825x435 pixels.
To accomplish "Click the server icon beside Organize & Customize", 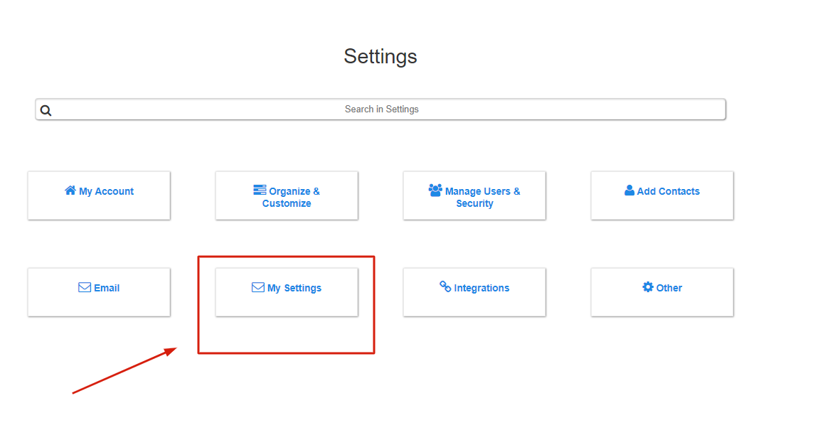I will (260, 190).
